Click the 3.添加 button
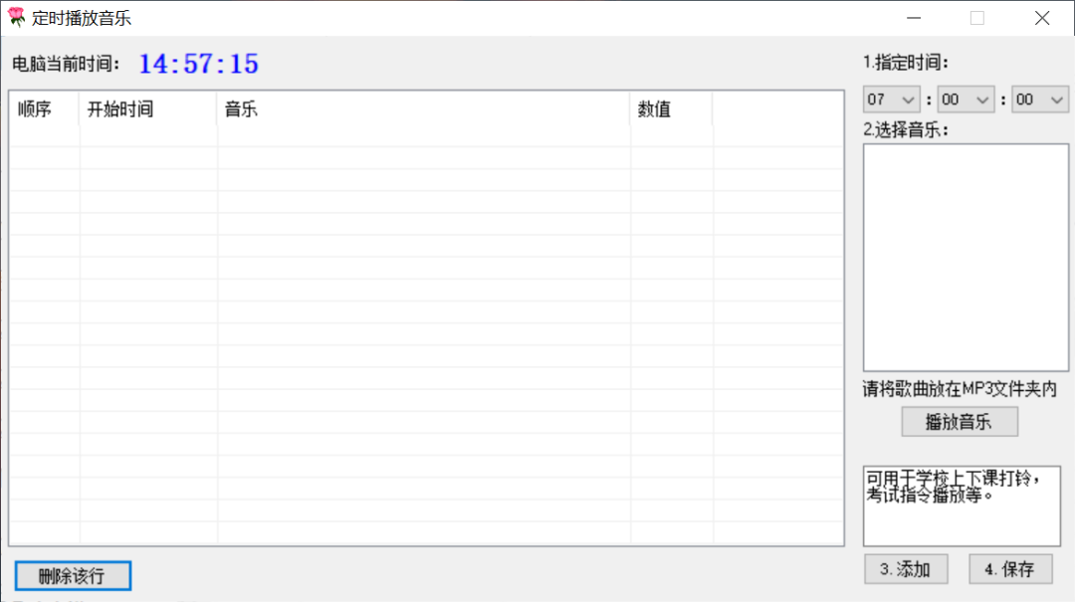 click(906, 569)
